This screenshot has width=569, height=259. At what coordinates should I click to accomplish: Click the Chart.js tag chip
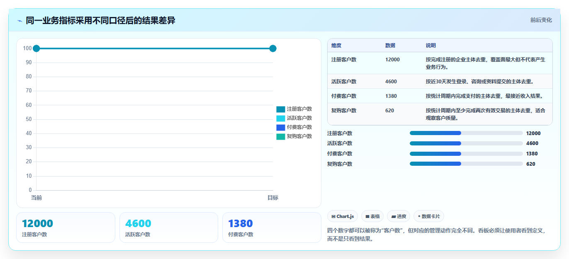point(343,216)
